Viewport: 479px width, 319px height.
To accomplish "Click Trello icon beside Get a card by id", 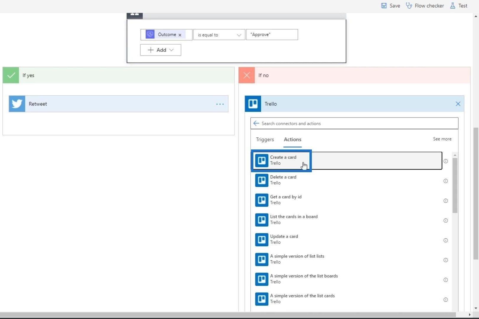I will (x=262, y=200).
